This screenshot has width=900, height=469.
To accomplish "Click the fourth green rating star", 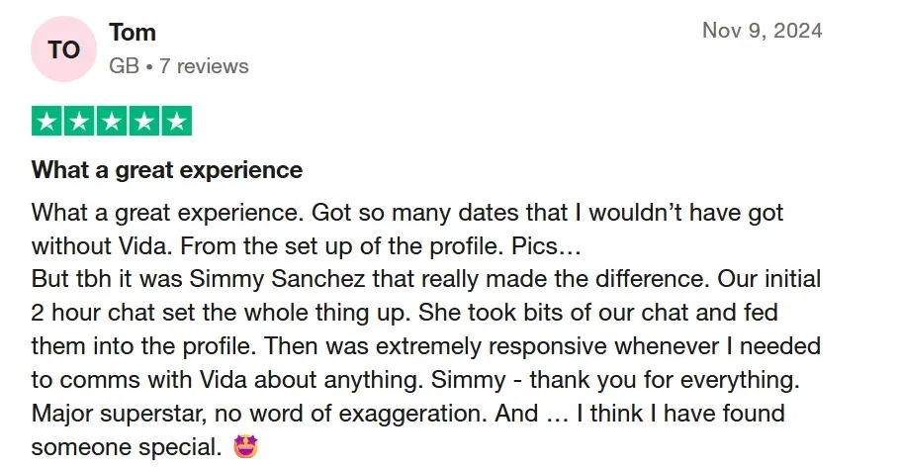I will [143, 122].
